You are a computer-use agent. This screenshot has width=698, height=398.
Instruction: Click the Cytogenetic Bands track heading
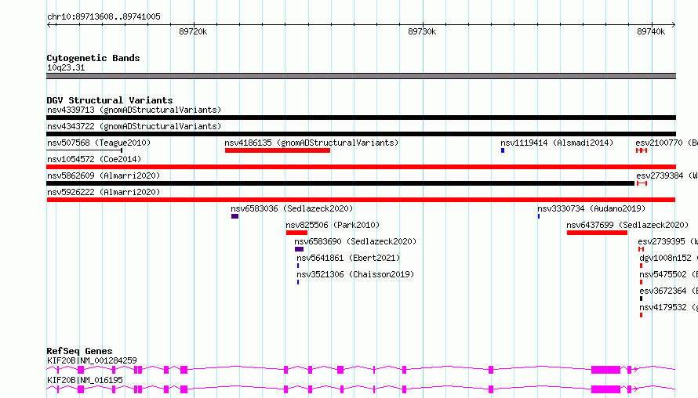(93, 58)
